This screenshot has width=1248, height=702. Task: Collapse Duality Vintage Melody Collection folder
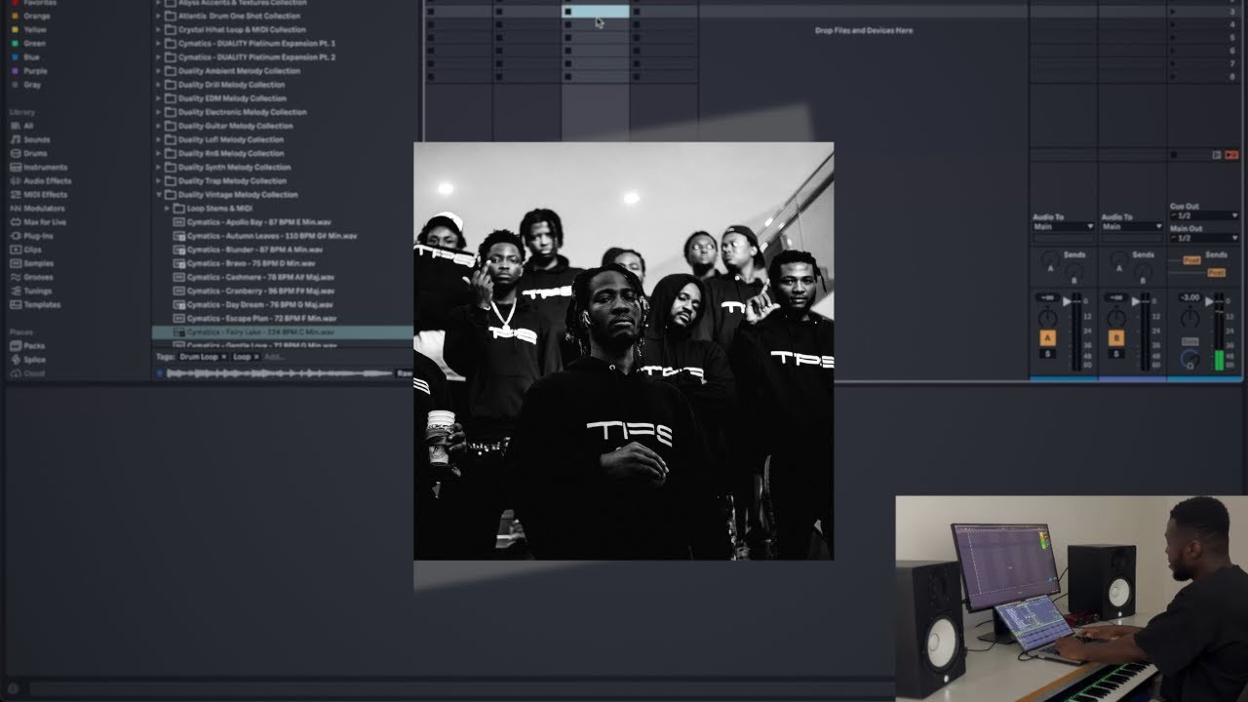point(159,194)
